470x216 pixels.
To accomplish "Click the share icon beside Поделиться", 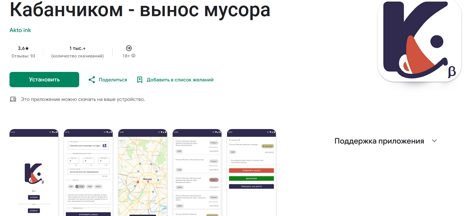I will click(x=92, y=80).
